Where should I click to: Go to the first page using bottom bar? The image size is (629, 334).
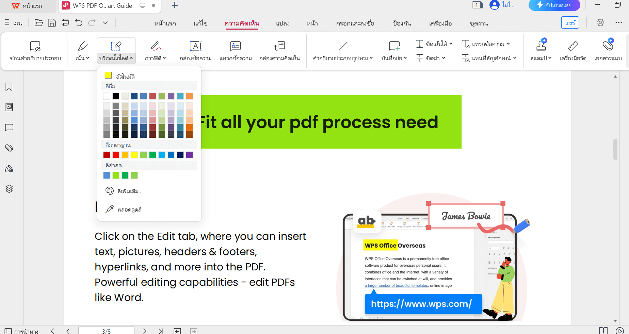[x=52, y=331]
